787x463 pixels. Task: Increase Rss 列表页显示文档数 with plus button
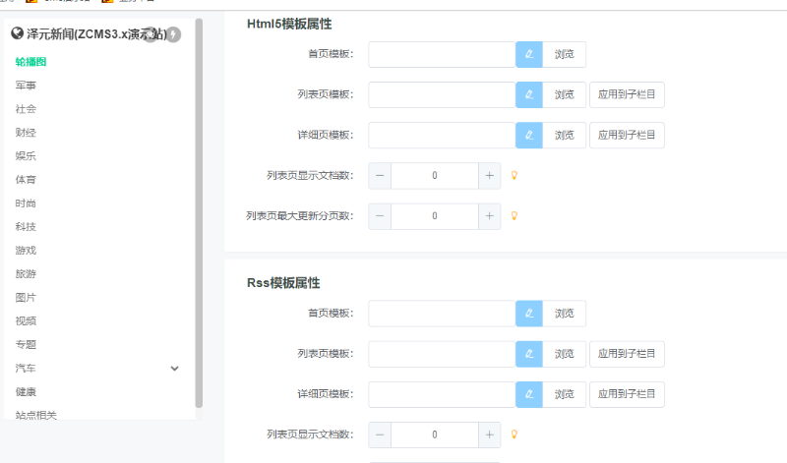click(x=489, y=434)
